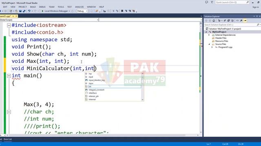Image resolution: width=261 pixels, height=146 pixels.
Task: Open the Local Windows Debugger dropdown arrow
Action: [x=69, y=11]
